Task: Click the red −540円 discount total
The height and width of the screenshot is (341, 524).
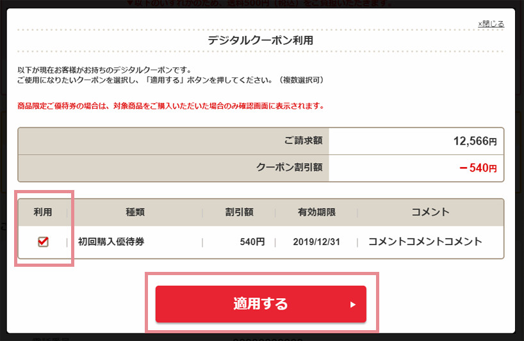Action: pyautogui.click(x=477, y=168)
